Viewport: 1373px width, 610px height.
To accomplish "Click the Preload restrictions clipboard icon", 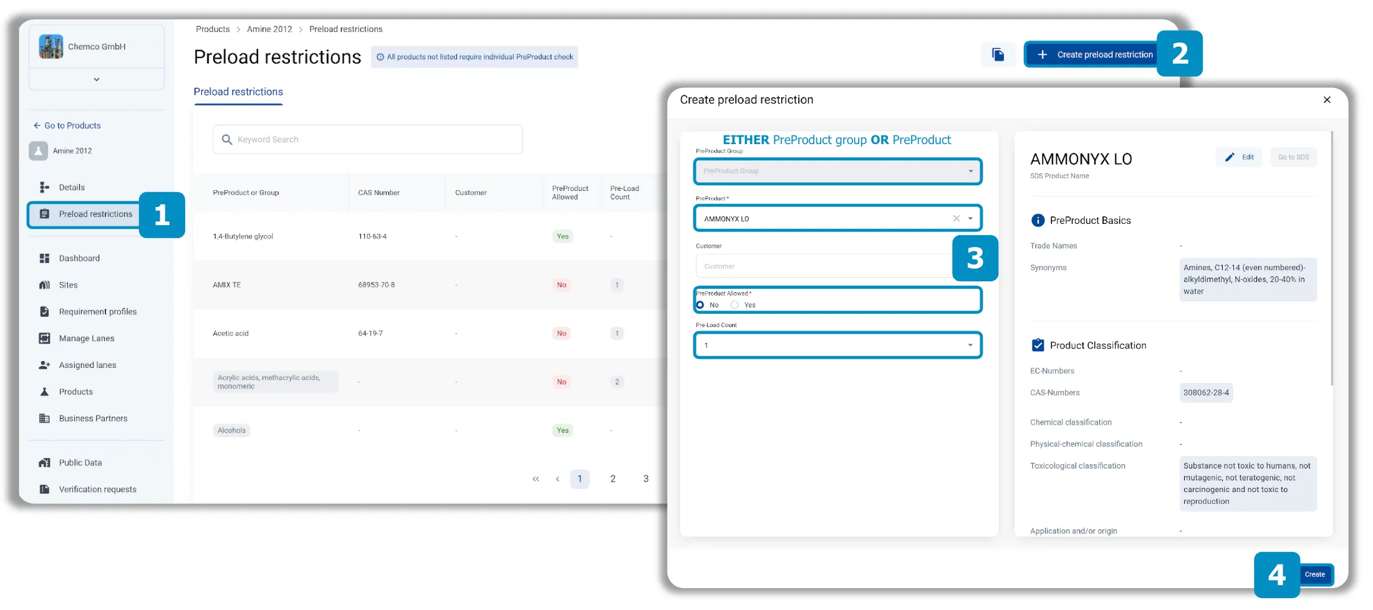I will [44, 214].
